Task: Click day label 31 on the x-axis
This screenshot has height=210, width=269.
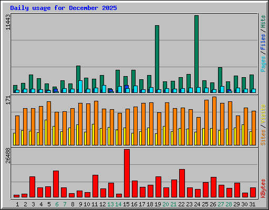Action: (252, 204)
